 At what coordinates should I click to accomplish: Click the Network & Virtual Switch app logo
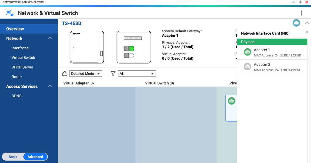coord(10,13)
